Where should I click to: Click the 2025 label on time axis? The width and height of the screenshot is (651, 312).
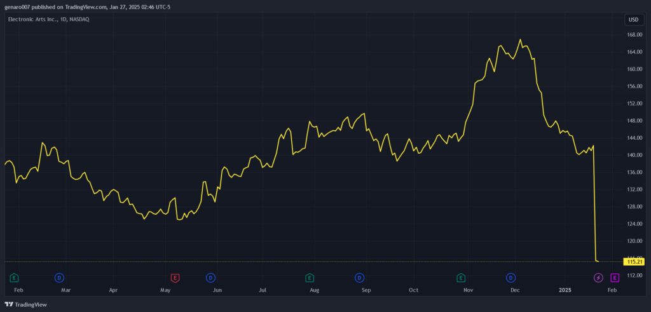coord(565,290)
